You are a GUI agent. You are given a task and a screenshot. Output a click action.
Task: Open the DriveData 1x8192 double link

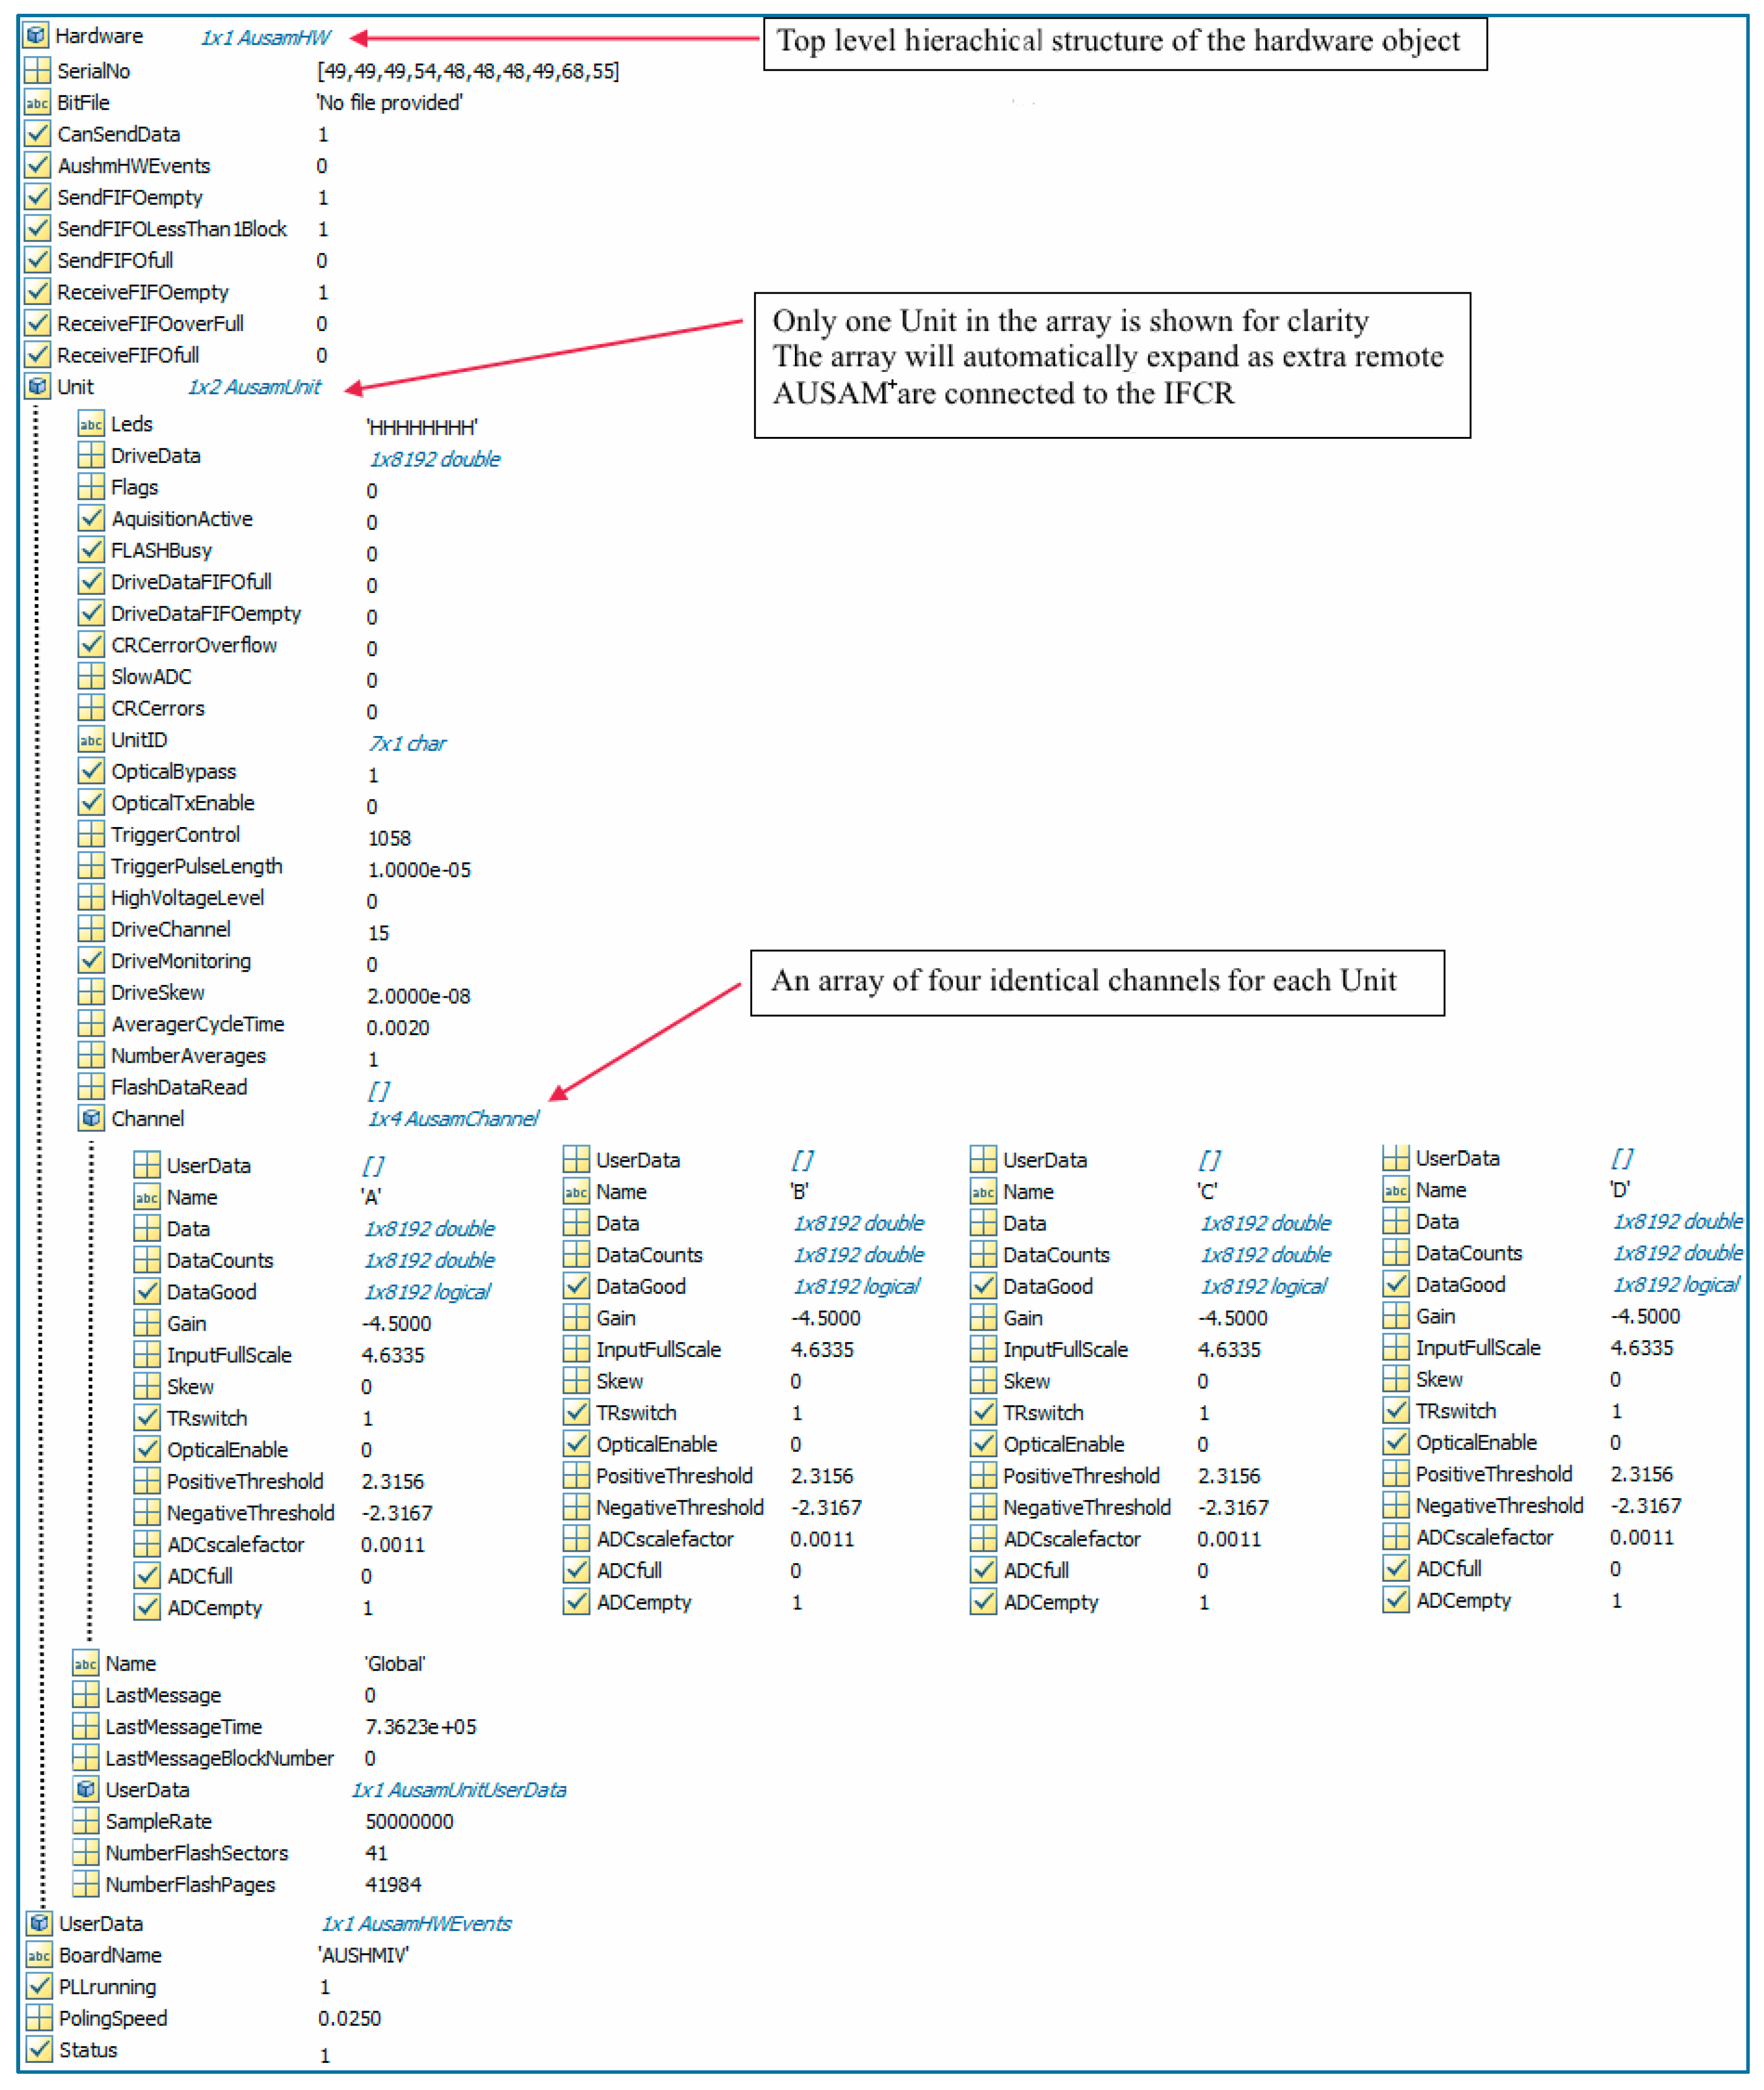434,459
